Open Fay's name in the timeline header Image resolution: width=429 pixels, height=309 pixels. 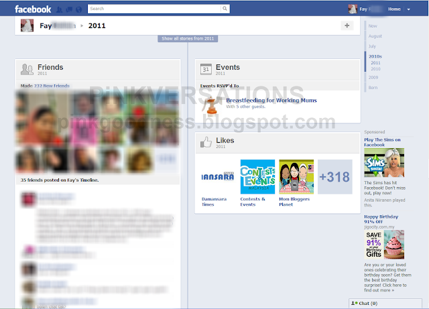(58, 25)
